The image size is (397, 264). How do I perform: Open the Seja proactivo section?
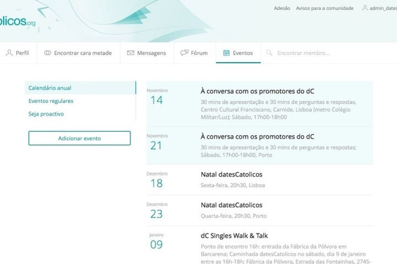pos(46,114)
